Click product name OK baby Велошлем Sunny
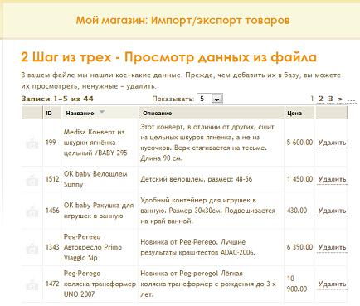Image resolution: width=360 pixels, height=306 pixels. click(95, 179)
